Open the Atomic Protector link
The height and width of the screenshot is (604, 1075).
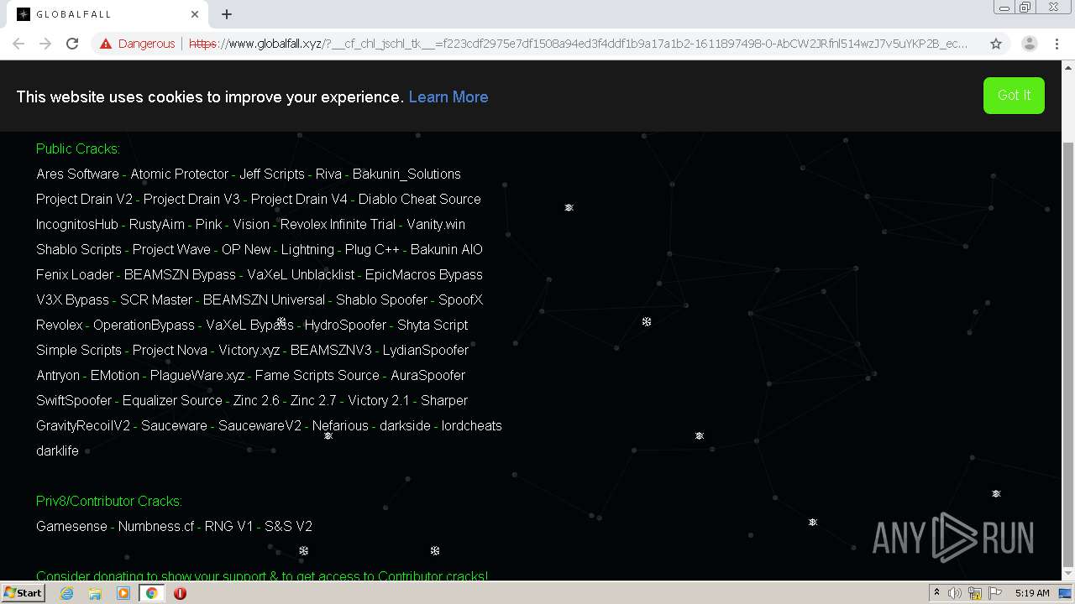tap(179, 174)
